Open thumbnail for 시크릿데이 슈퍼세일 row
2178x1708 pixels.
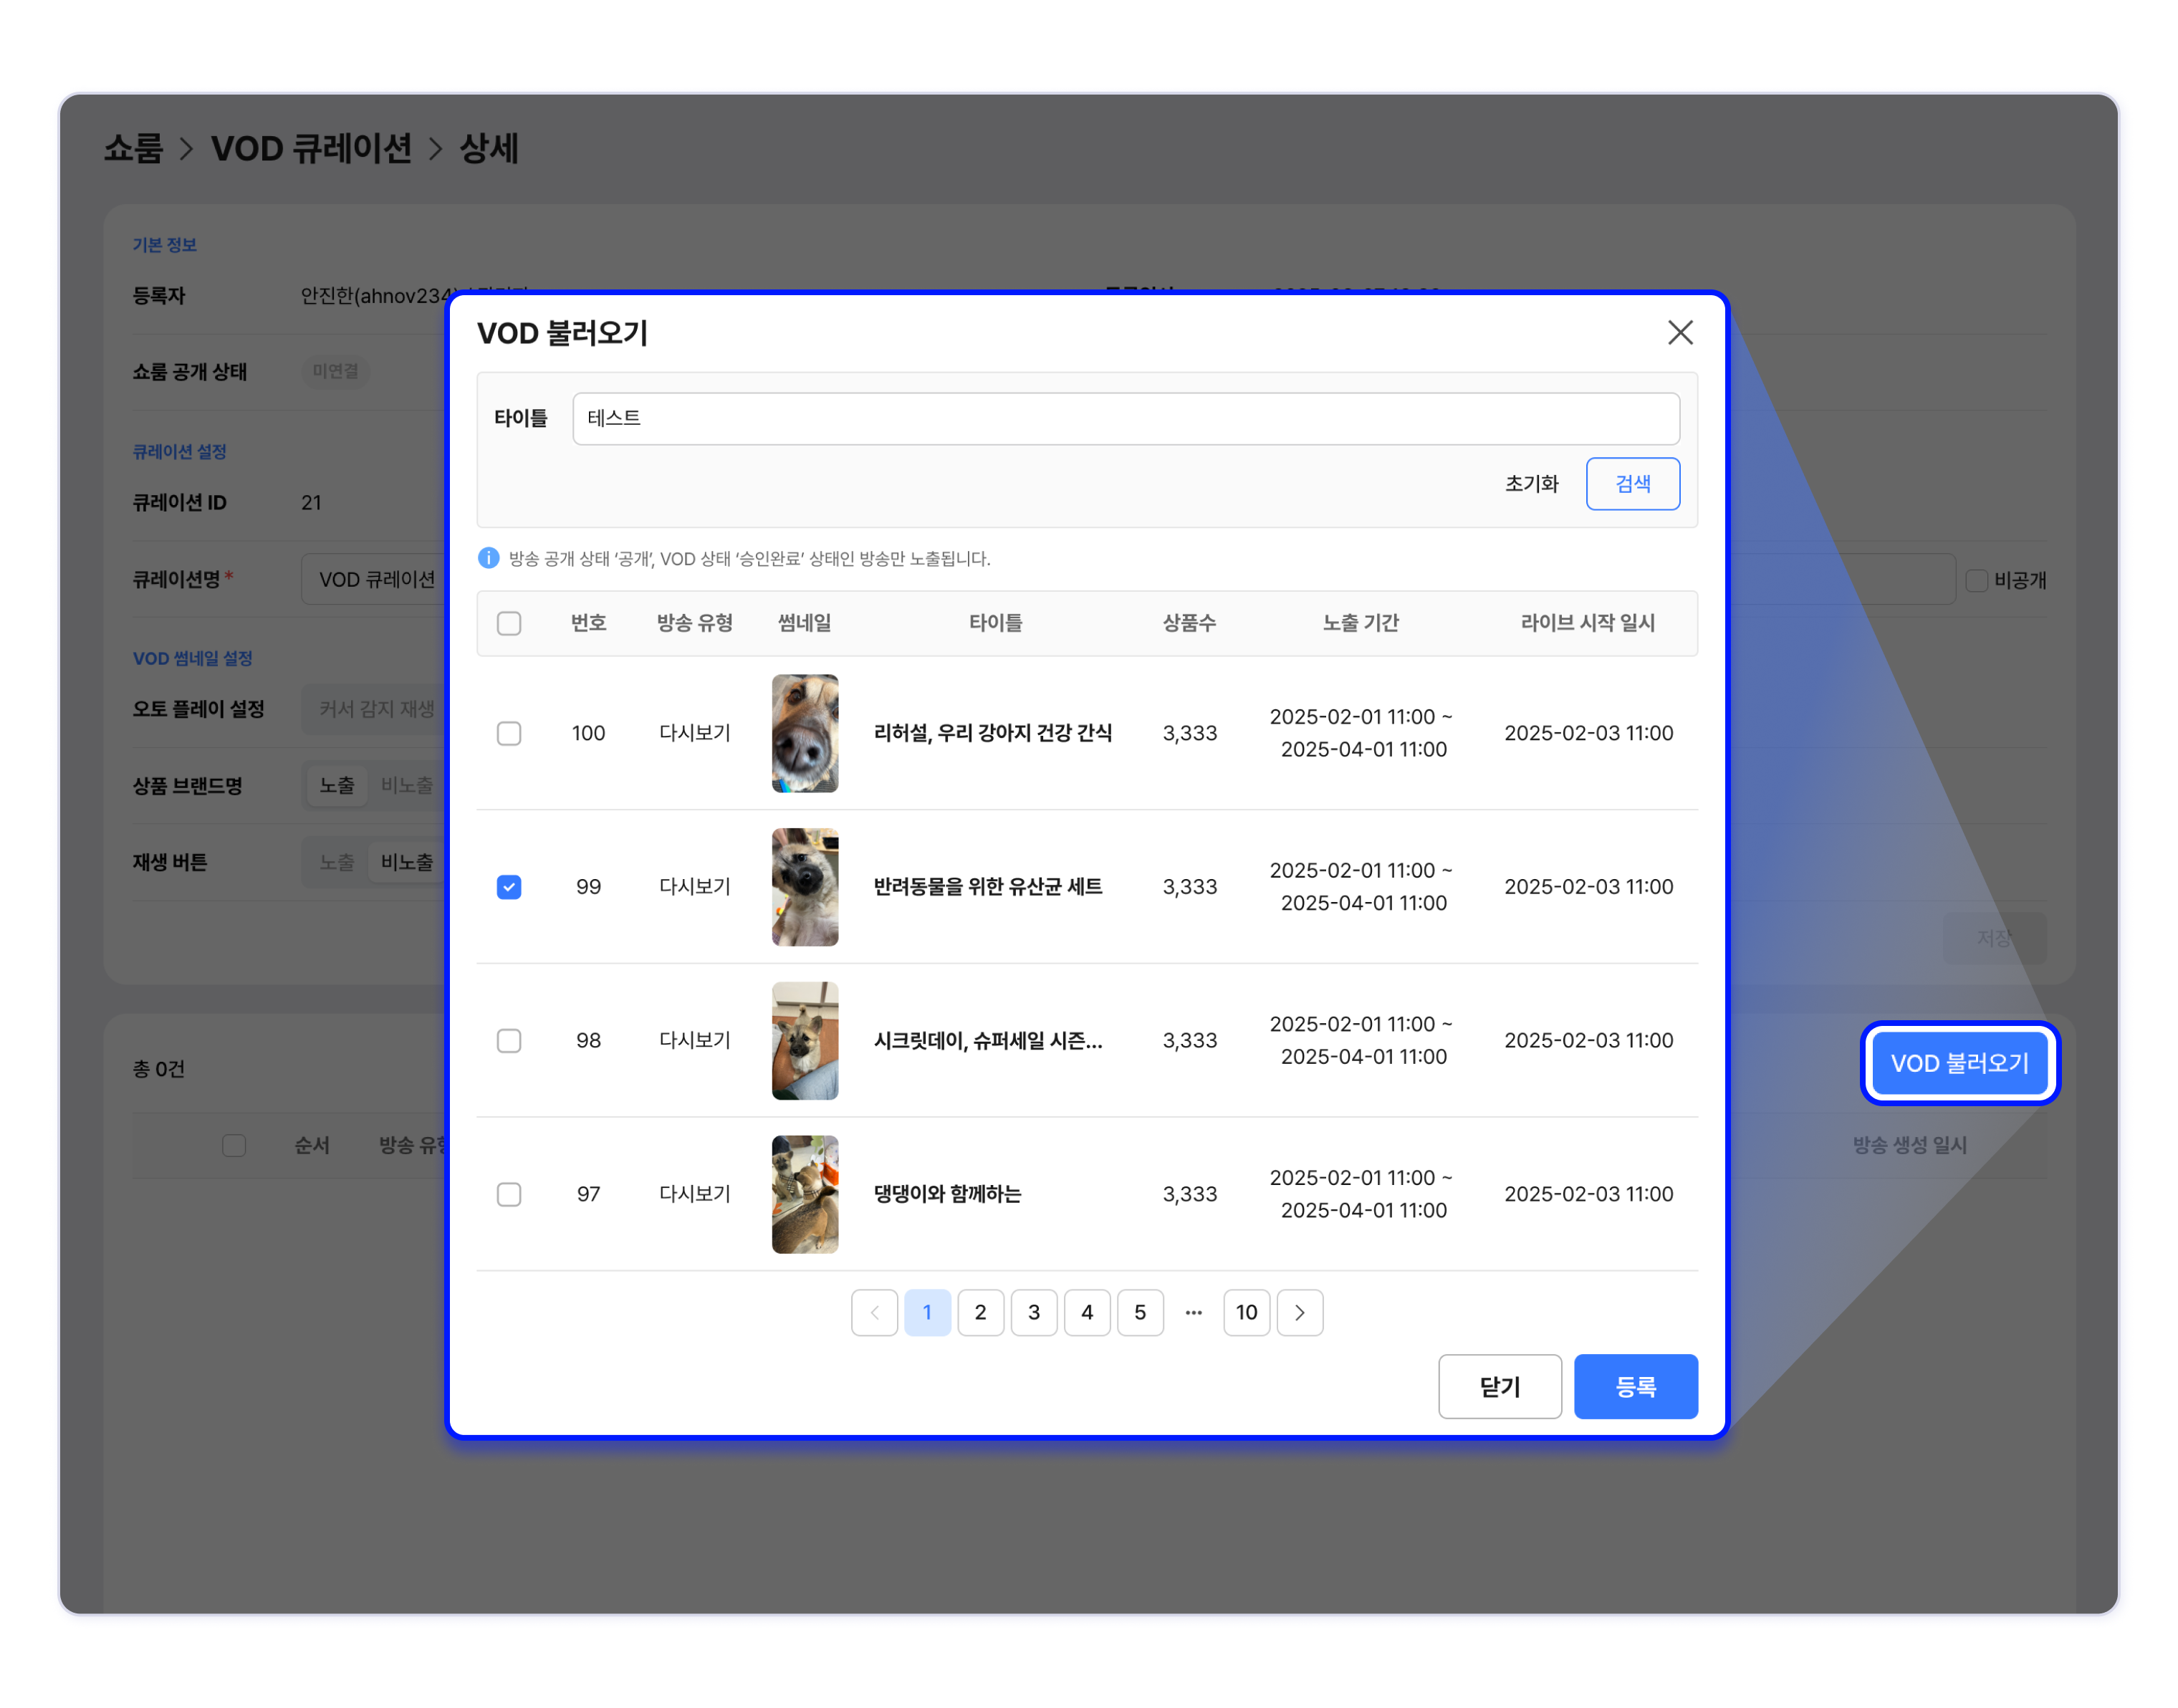(804, 1040)
